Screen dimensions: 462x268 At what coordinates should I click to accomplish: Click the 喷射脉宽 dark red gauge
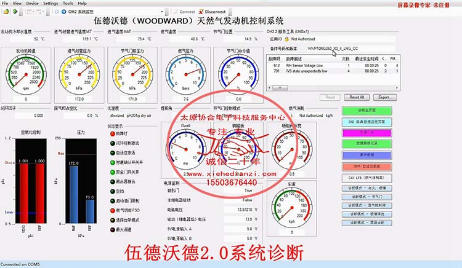pyautogui.click(x=292, y=149)
